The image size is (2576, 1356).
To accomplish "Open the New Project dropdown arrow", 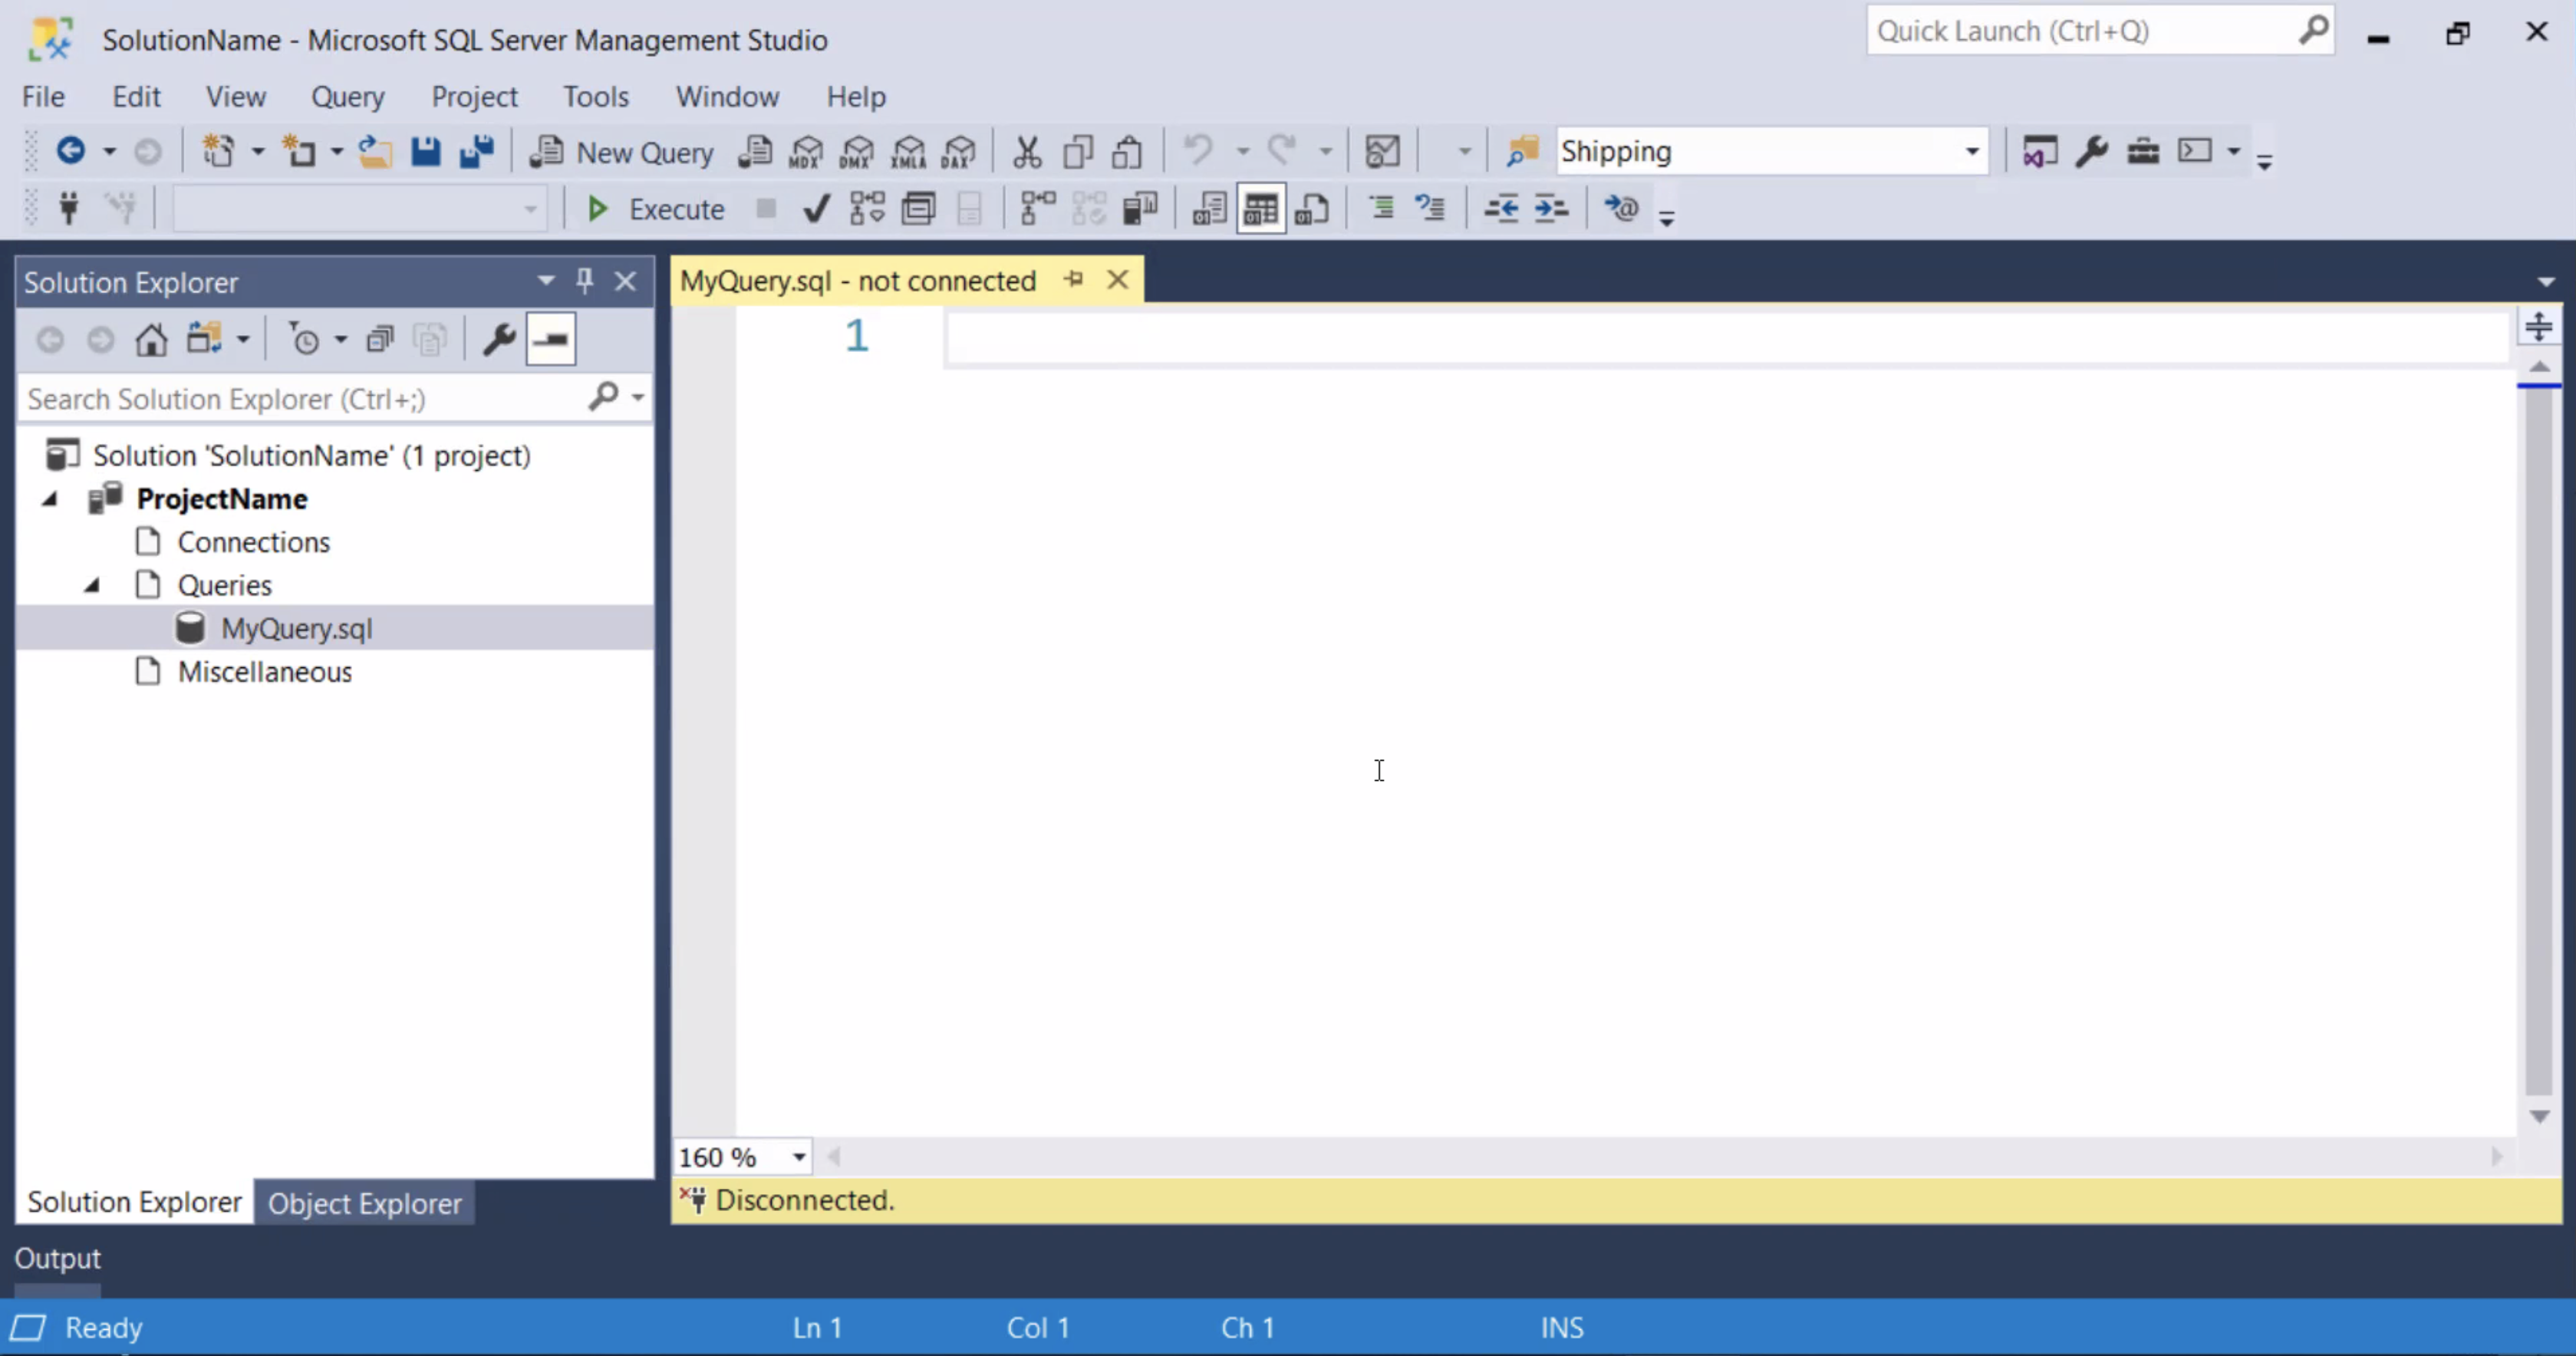I will coord(257,152).
